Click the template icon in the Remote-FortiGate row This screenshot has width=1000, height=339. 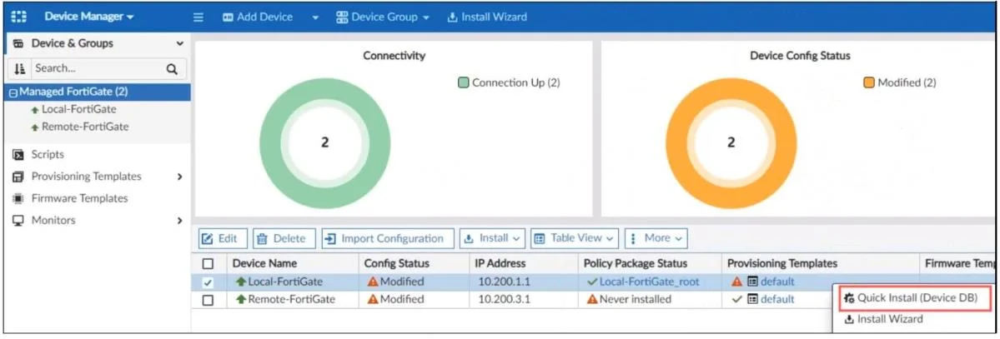click(x=752, y=300)
